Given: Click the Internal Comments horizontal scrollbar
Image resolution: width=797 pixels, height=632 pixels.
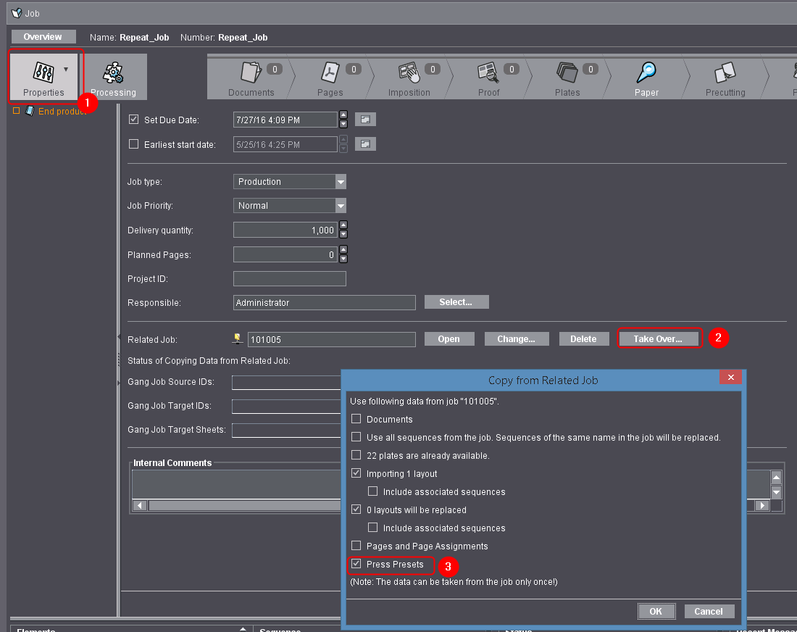Looking at the screenshot, I should 449,505.
